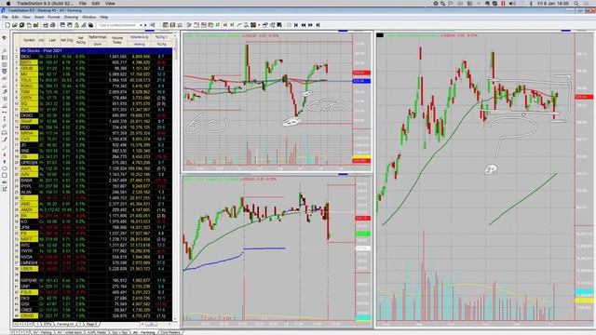Open the command line history dropdown
This screenshot has height=335, width=596.
tap(142, 25)
